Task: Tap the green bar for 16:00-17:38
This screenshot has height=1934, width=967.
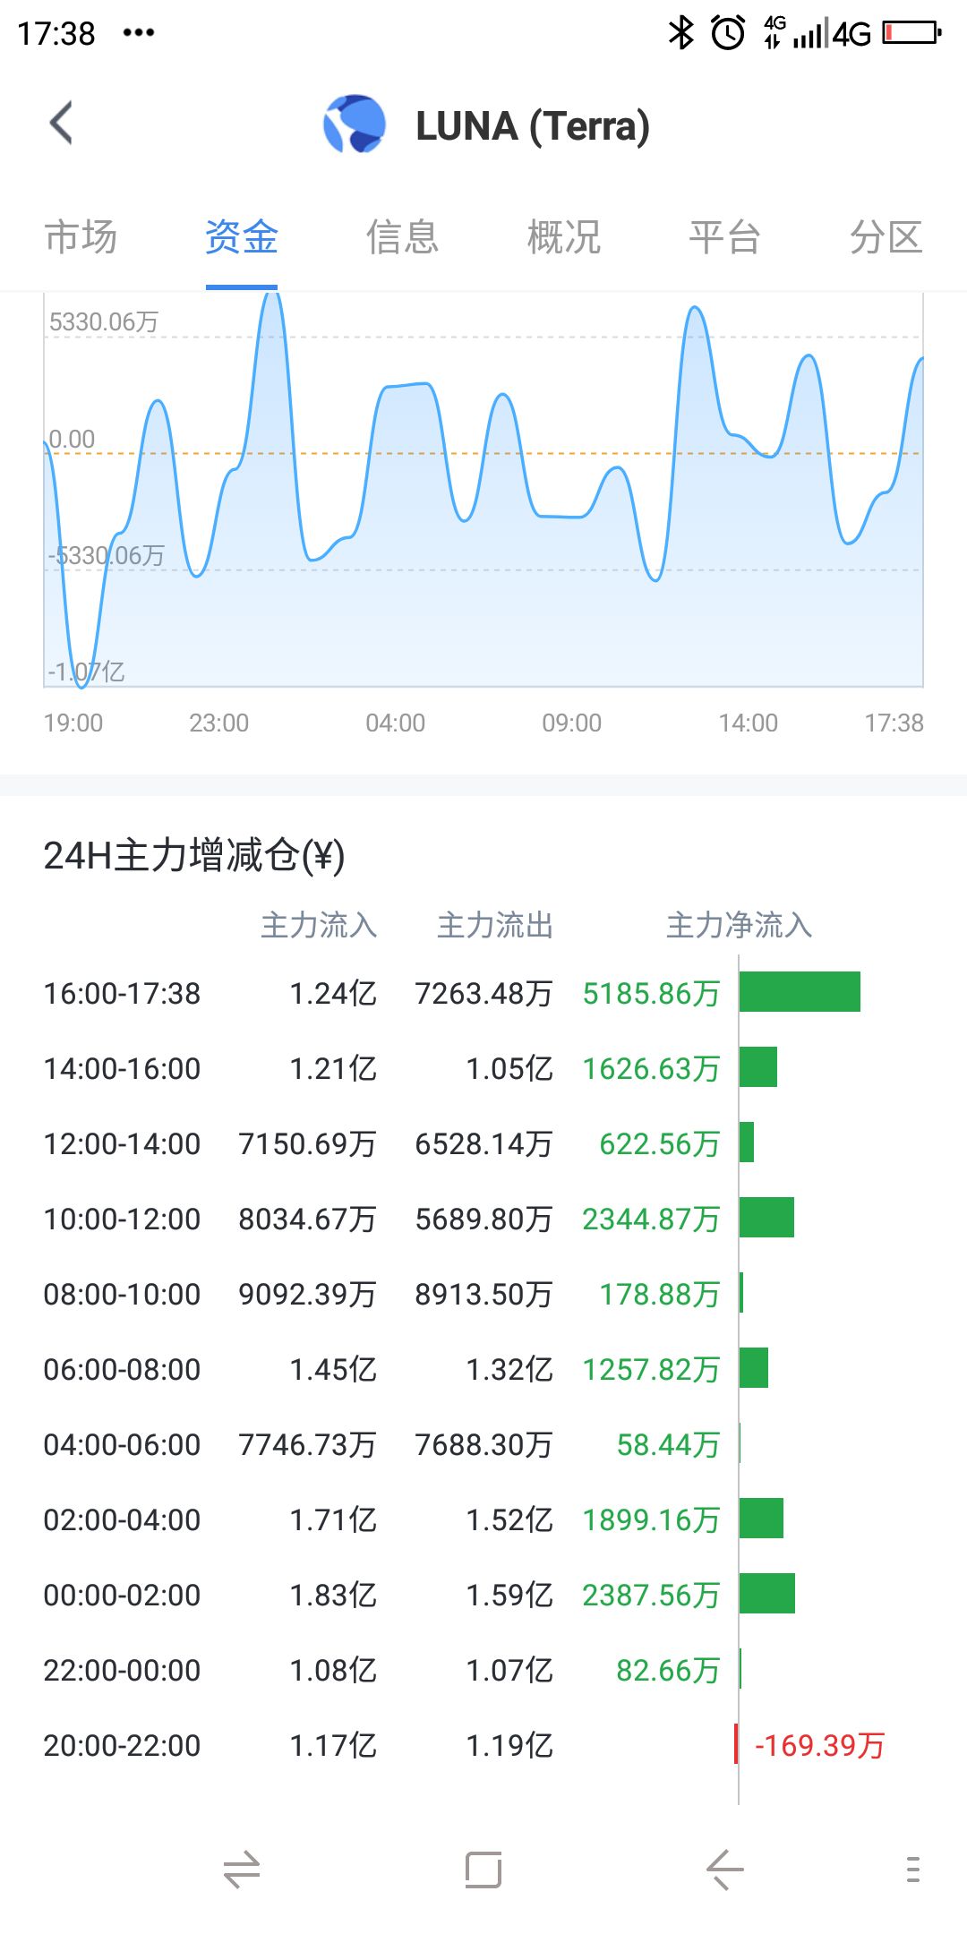Action: click(800, 992)
